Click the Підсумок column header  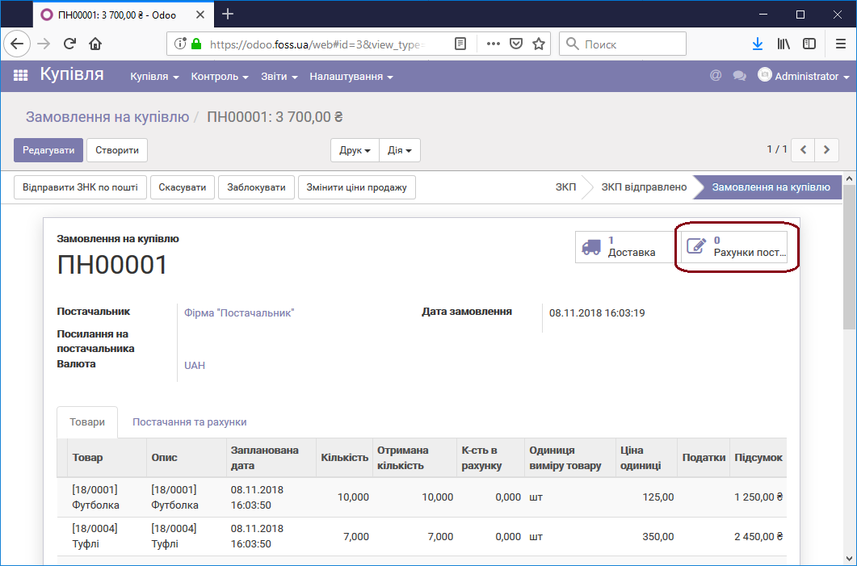[x=758, y=458]
